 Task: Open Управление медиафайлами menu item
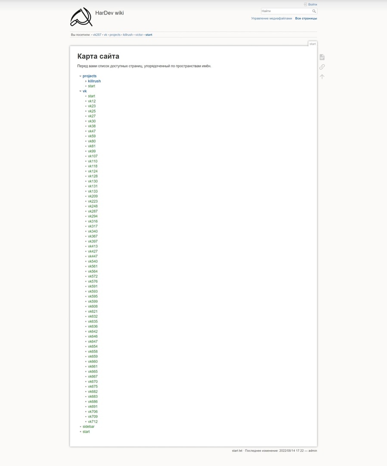271,19
